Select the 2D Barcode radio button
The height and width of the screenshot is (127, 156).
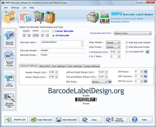pyautogui.click(x=53, y=36)
